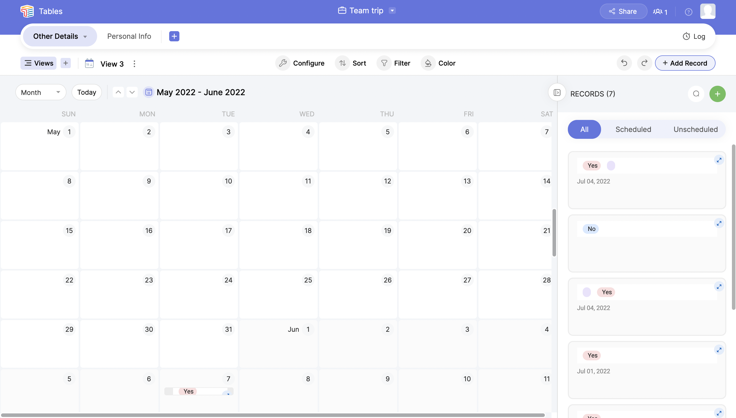Open the Month view dropdown
The height and width of the screenshot is (418, 736).
click(x=41, y=92)
